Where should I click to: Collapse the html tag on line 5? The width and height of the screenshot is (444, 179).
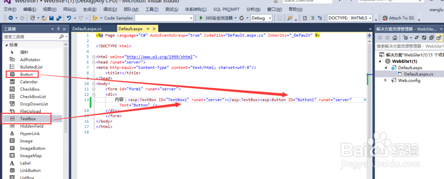tap(94, 57)
